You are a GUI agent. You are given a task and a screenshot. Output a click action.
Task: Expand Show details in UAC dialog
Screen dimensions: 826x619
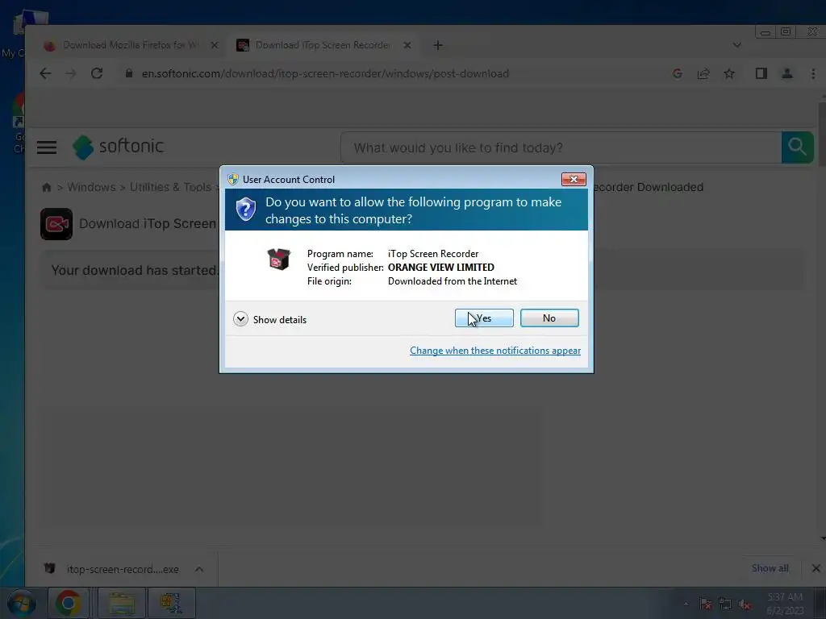pyautogui.click(x=269, y=319)
